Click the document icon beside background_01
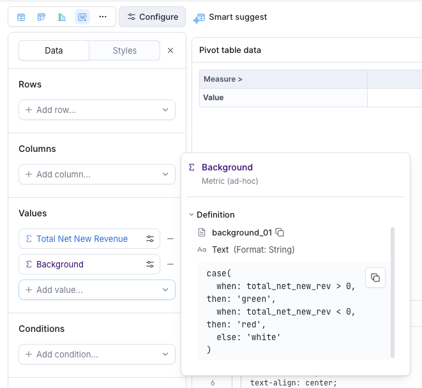Image resolution: width=422 pixels, height=388 pixels. (x=202, y=232)
